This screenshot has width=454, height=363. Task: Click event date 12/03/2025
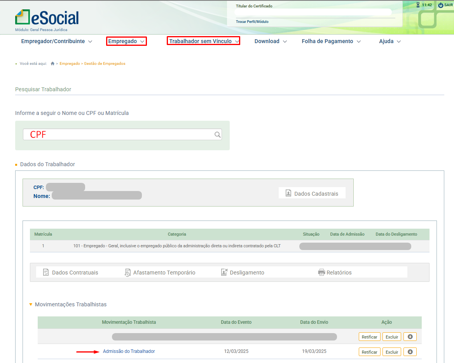[236, 351]
